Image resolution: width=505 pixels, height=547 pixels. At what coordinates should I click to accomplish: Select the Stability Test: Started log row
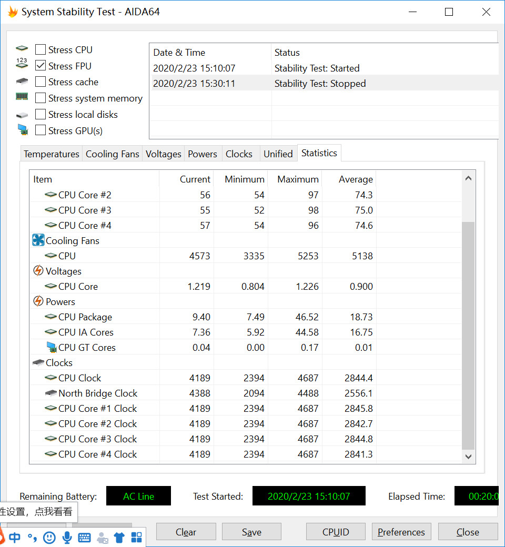[x=324, y=68]
